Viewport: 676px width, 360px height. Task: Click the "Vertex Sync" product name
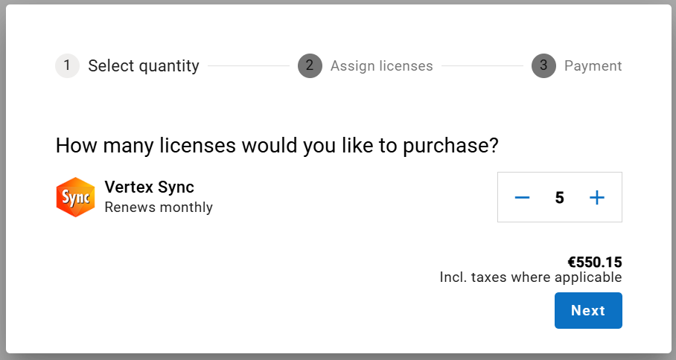(149, 187)
